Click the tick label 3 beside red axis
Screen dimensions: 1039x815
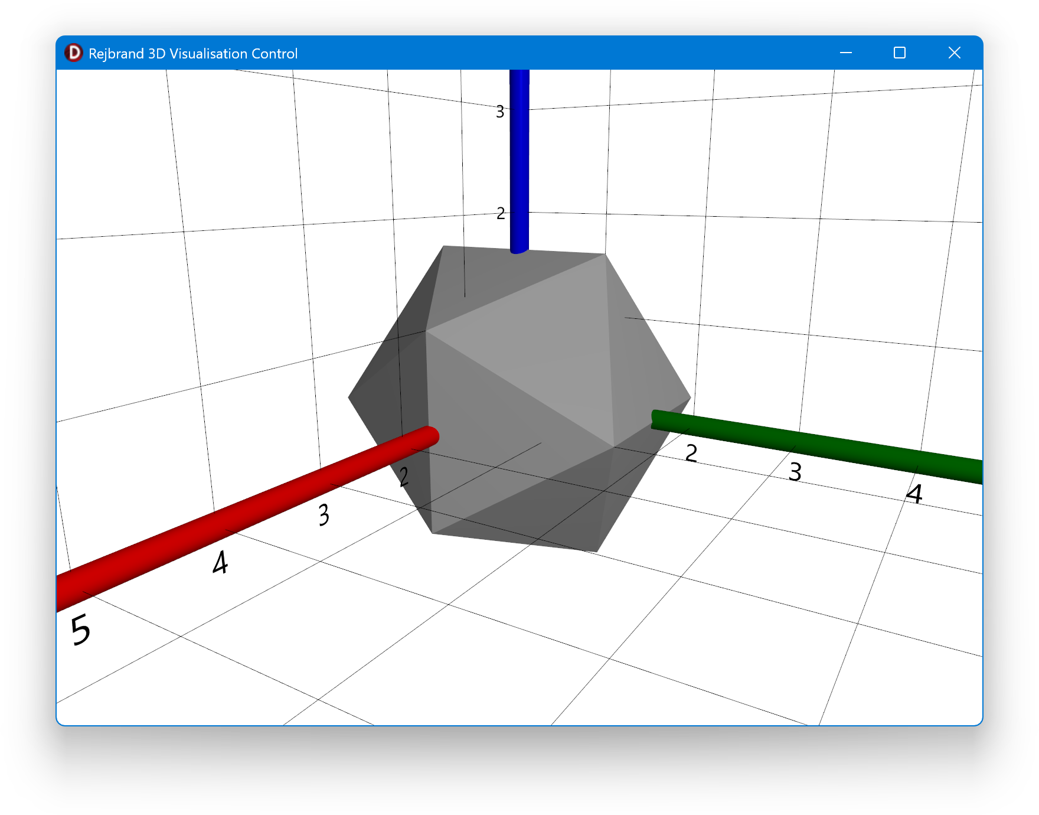click(x=324, y=515)
